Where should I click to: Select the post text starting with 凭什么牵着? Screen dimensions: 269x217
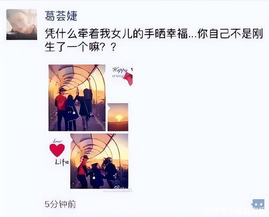coord(154,40)
